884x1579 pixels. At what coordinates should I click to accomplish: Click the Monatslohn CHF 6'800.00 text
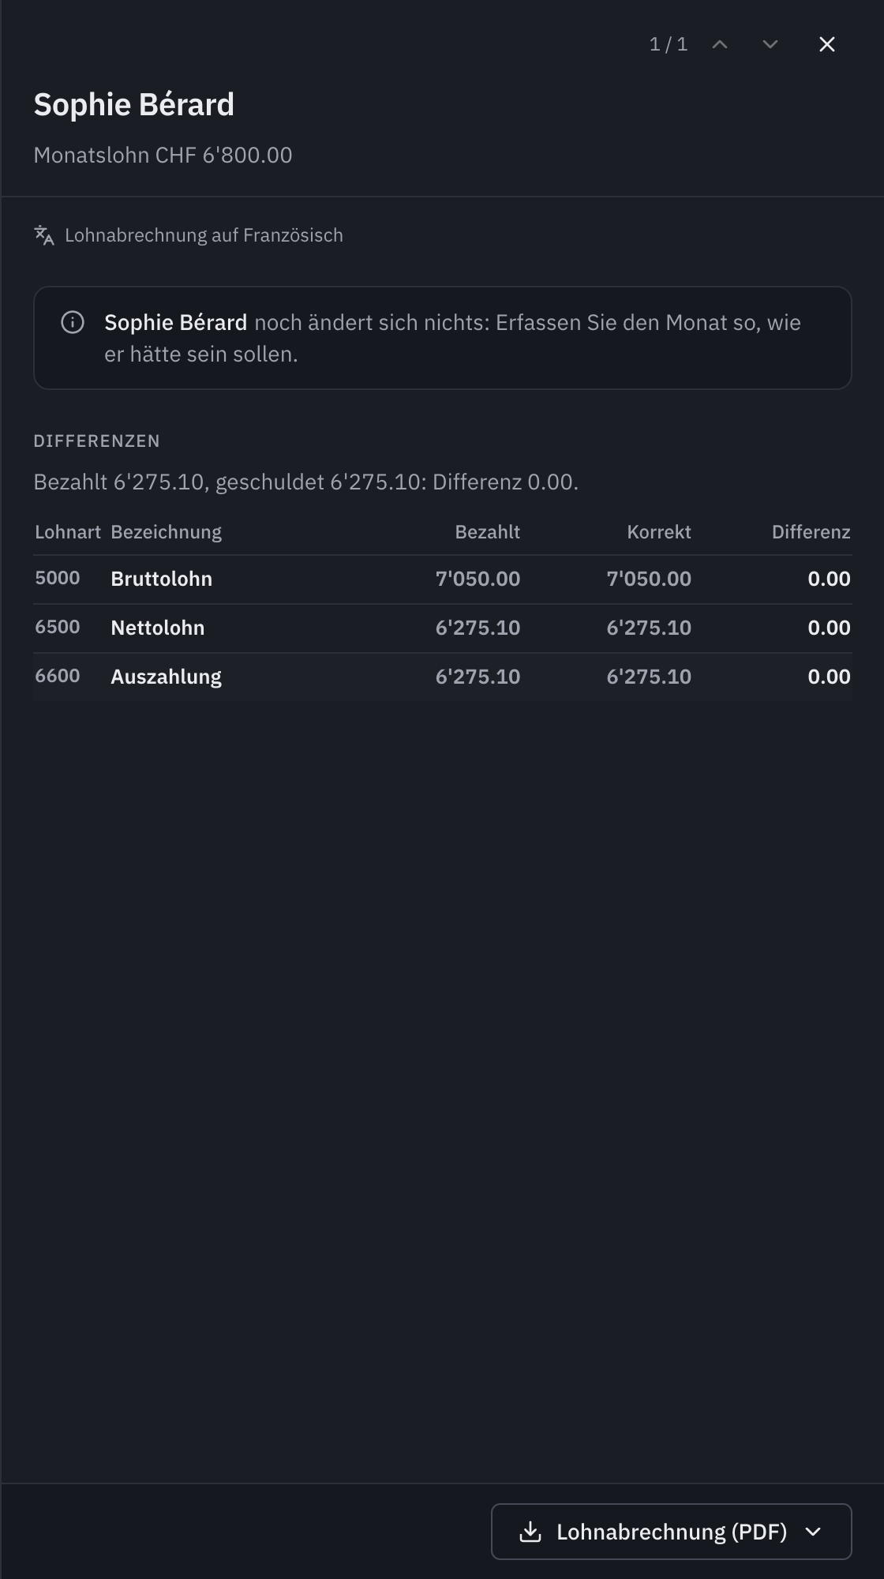[x=163, y=155]
